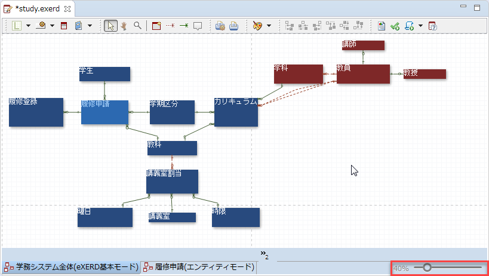Choose the dashed non-identifying relationship tool
This screenshot has height=276, width=489.
coord(170,26)
